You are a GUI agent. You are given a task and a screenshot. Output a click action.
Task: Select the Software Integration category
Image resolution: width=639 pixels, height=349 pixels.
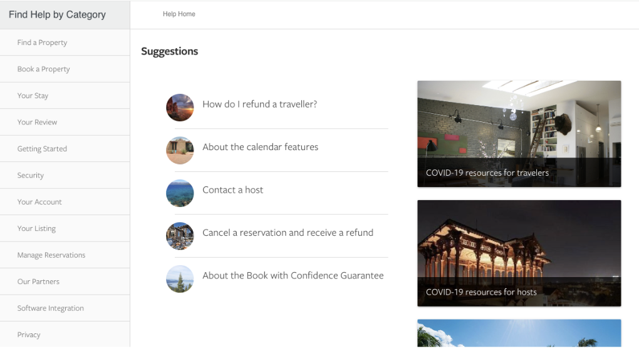coord(50,308)
